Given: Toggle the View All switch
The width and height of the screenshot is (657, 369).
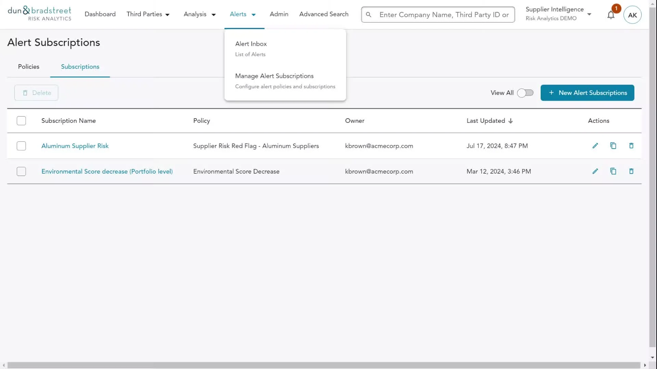Looking at the screenshot, I should click(525, 93).
